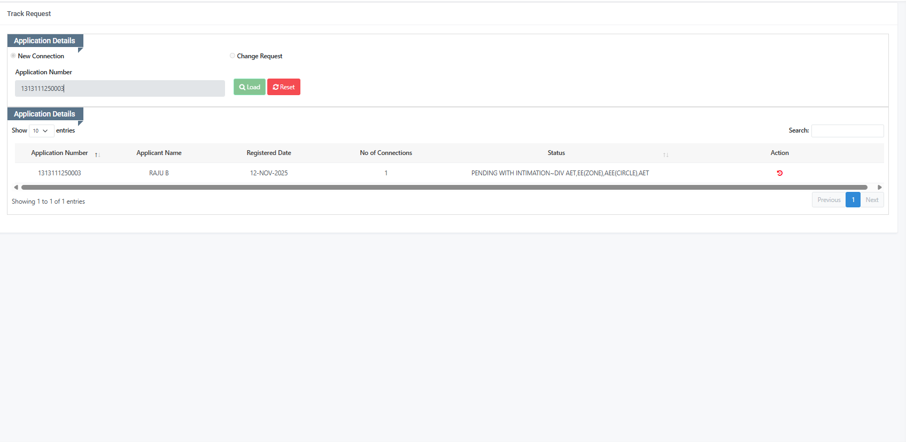Click the registered date 12-NOV-2025
The height and width of the screenshot is (442, 906).
(x=269, y=173)
